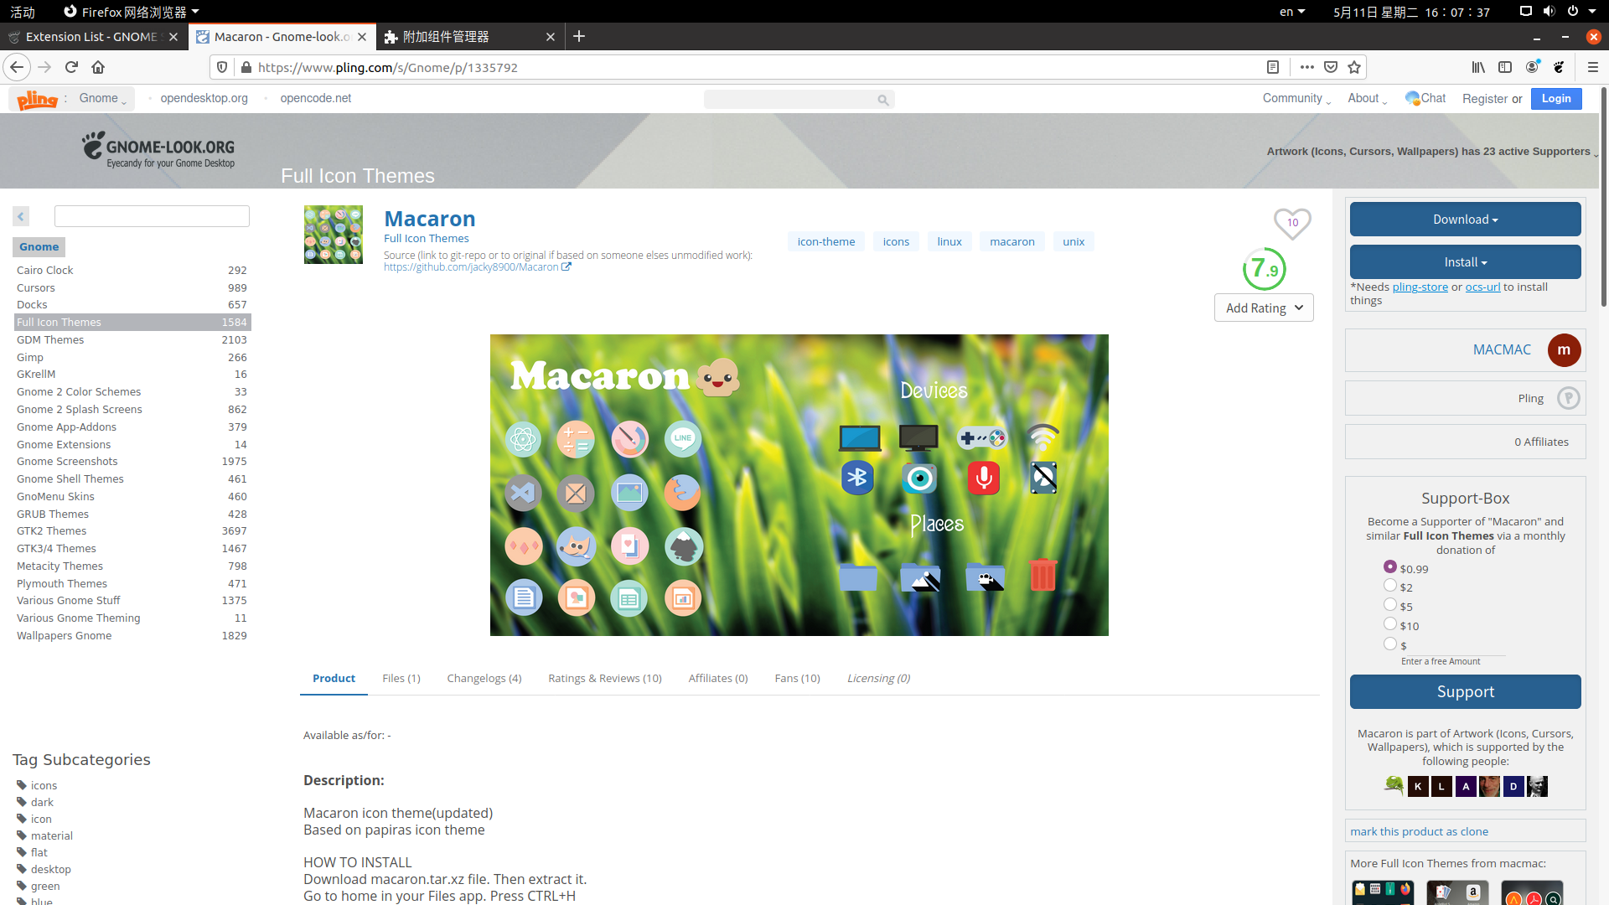Open the en input language menu
This screenshot has width=1609, height=905.
[x=1291, y=12]
